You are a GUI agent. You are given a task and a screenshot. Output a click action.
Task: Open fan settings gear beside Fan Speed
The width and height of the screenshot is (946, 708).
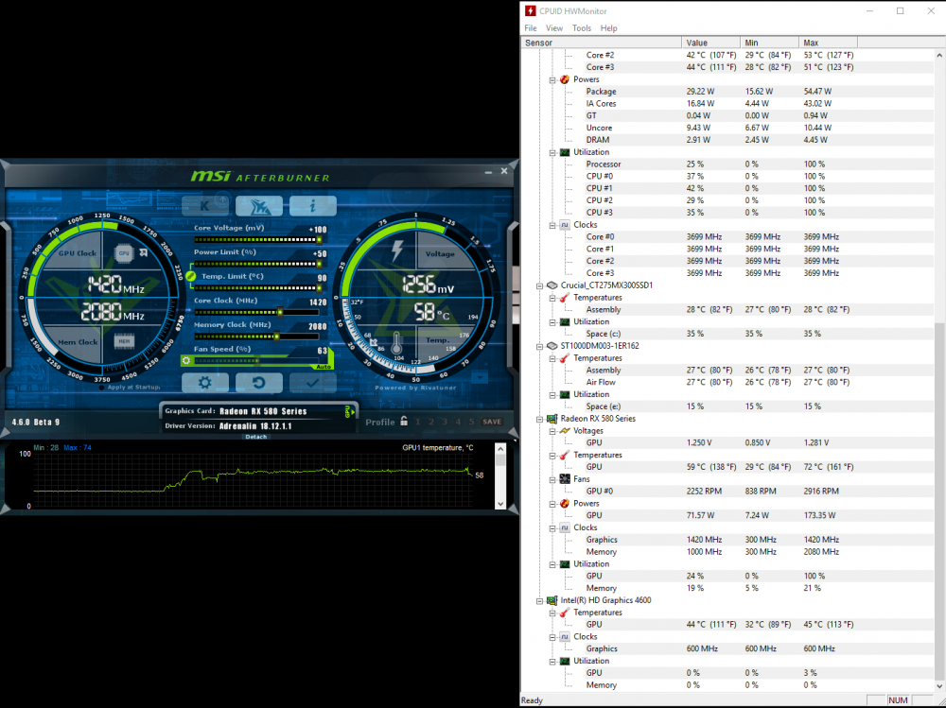coord(185,361)
